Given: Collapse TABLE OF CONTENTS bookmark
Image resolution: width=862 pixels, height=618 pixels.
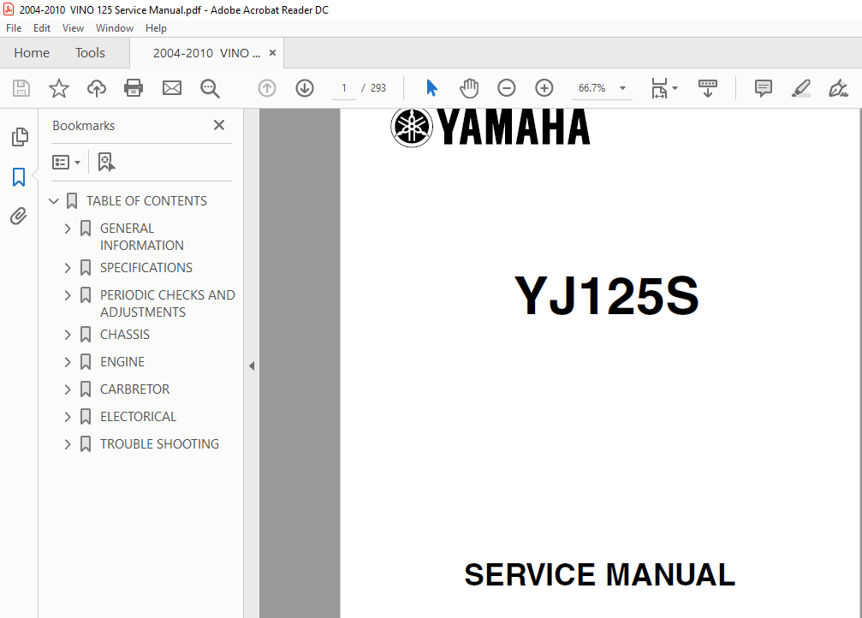Looking at the screenshot, I should [54, 201].
